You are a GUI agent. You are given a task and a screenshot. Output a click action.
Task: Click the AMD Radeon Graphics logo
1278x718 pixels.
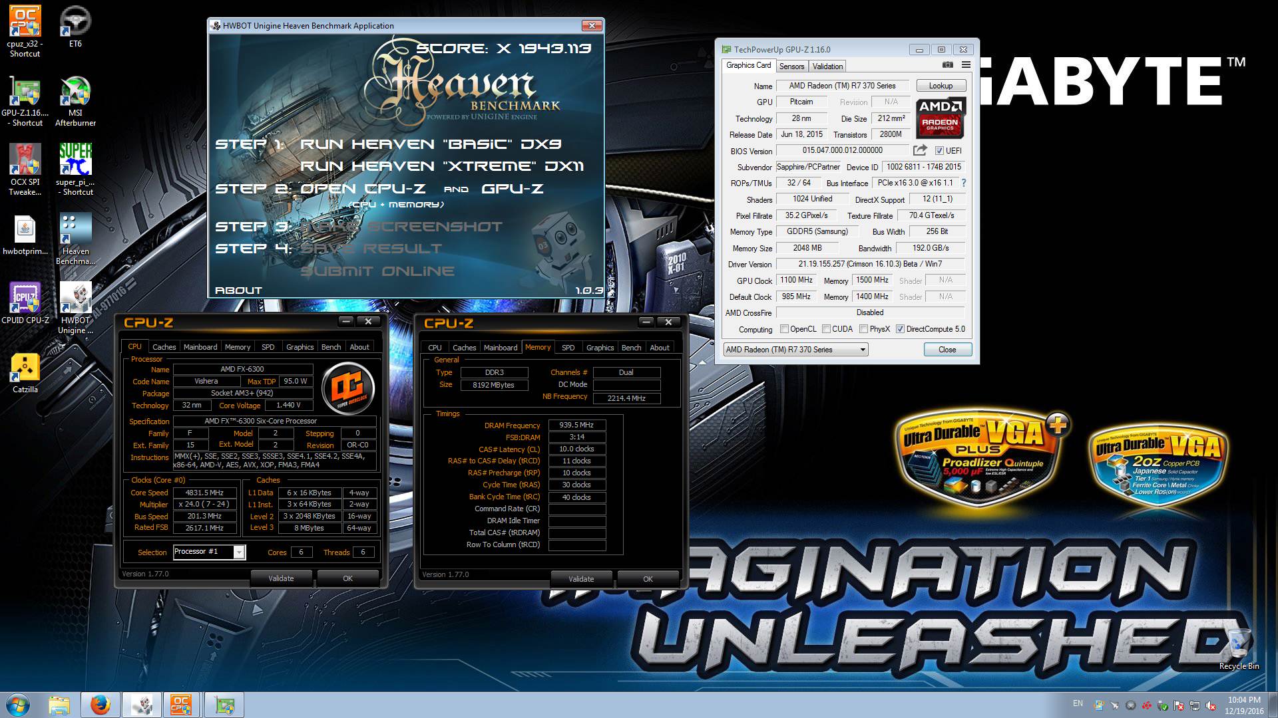point(941,118)
